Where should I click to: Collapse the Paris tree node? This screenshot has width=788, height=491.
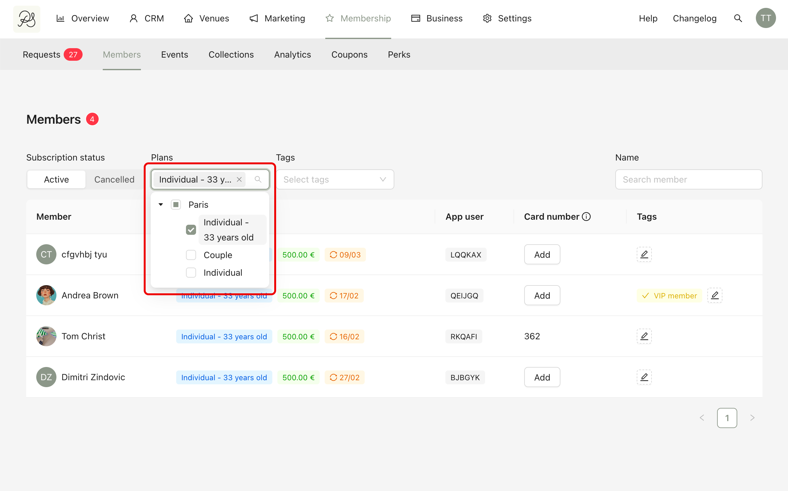point(161,205)
